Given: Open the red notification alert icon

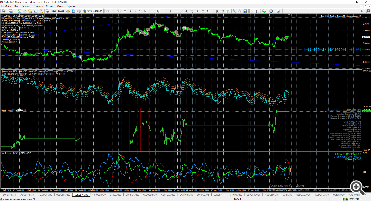Looking at the screenshot, I should click(x=368, y=11).
